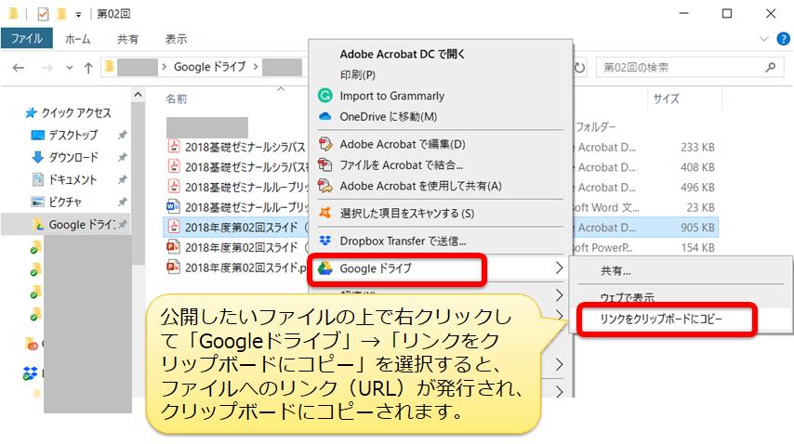
Task: Click the PowerPoint icon of 2018年度第02回スライド.p file
Action: click(x=173, y=267)
